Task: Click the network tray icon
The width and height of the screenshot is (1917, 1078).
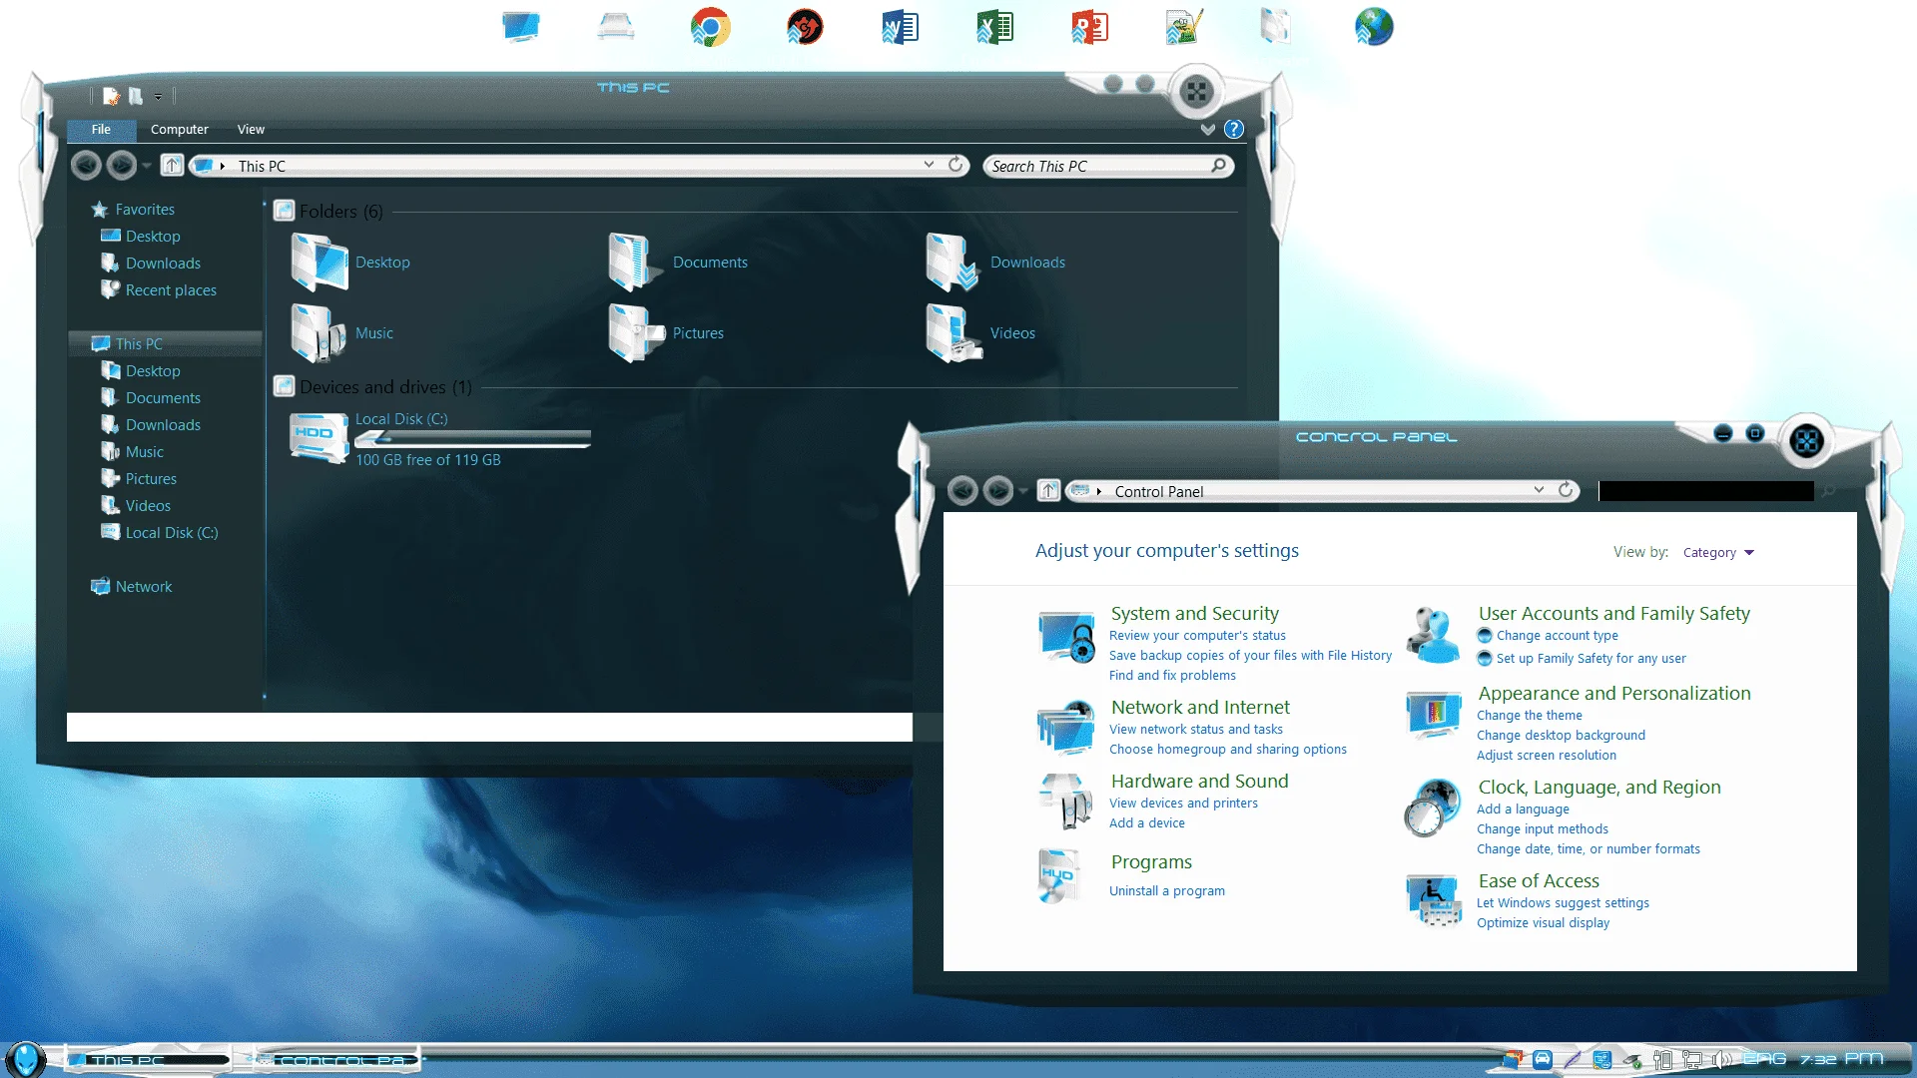Action: click(1691, 1060)
